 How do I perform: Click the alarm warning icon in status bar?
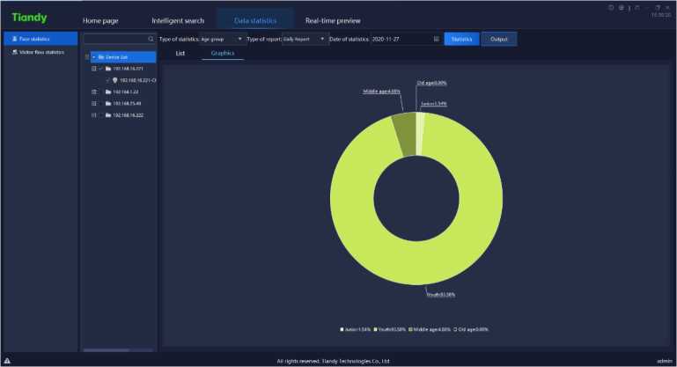(7, 361)
